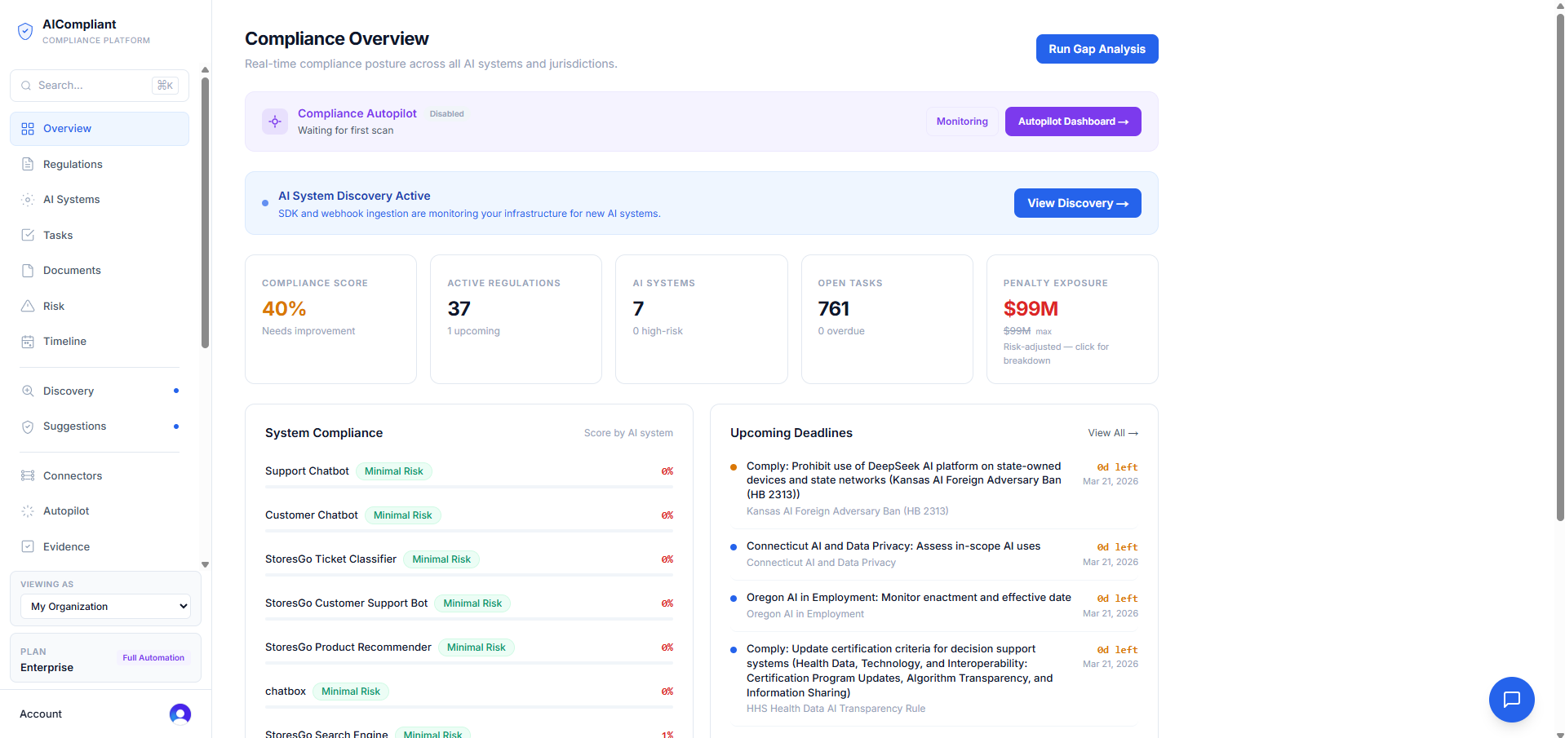
Task: Click the Timeline calendar icon
Action: [28, 342]
